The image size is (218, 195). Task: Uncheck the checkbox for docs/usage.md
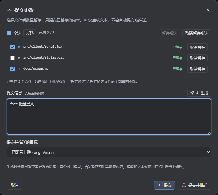(13, 69)
